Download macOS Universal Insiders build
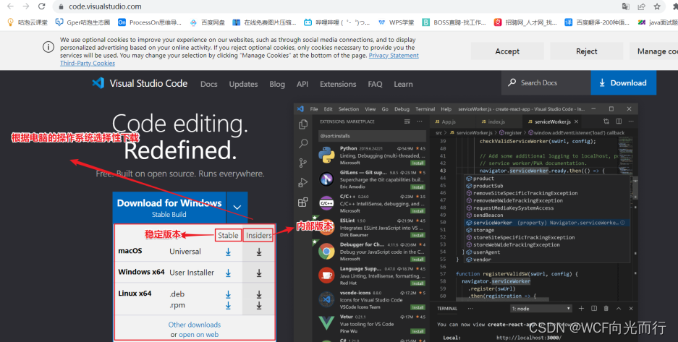Screen dimensions: 678x342 click(258, 252)
